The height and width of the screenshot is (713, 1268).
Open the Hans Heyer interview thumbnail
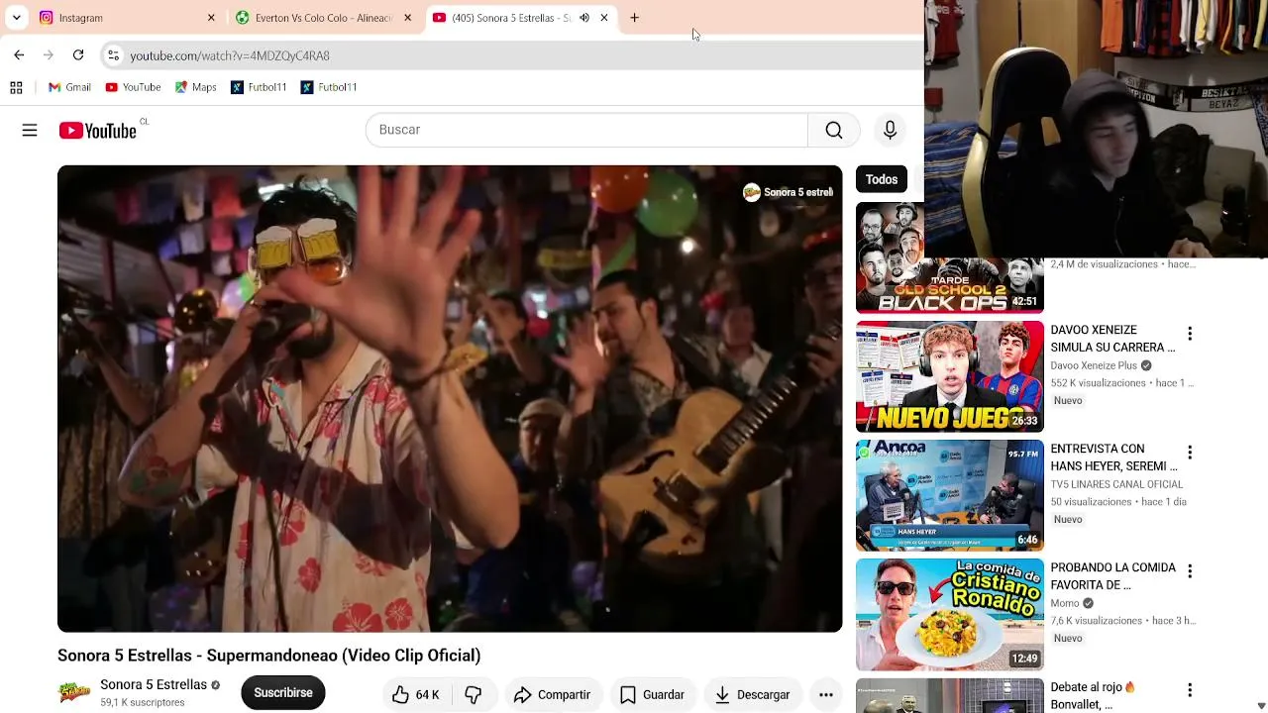950,495
